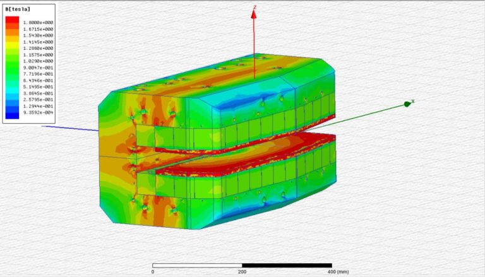
Task: Click the 200 mark on scale bar
Action: (x=242, y=272)
